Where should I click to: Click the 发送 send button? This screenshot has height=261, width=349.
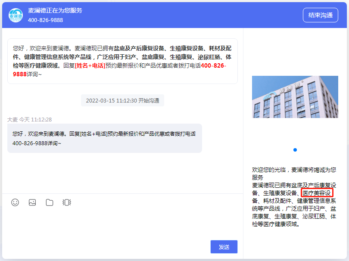pos(224,247)
